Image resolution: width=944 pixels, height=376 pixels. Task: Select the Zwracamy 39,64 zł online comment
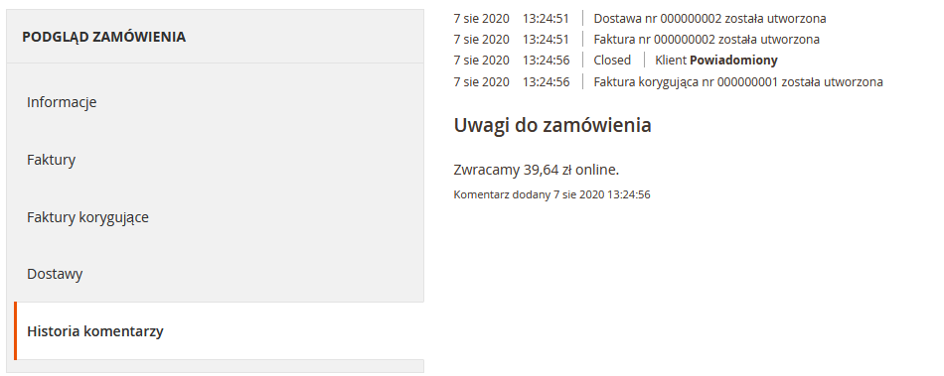coord(536,170)
